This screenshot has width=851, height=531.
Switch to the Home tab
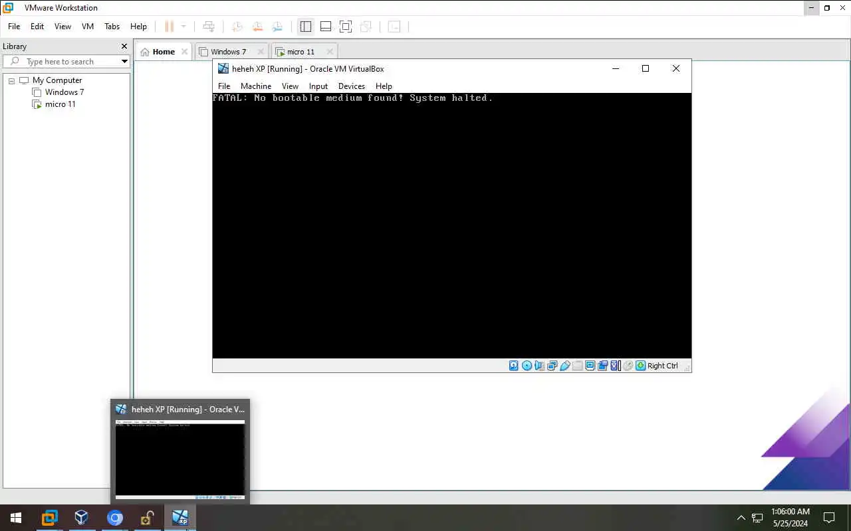pyautogui.click(x=164, y=52)
